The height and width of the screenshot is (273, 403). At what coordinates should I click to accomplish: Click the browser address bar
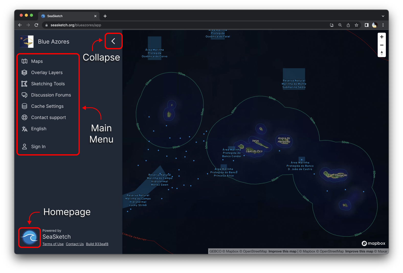(179, 25)
